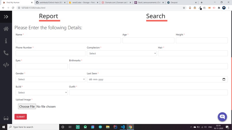Click the browser address bar URL
232x130 pixels.
[33, 8]
